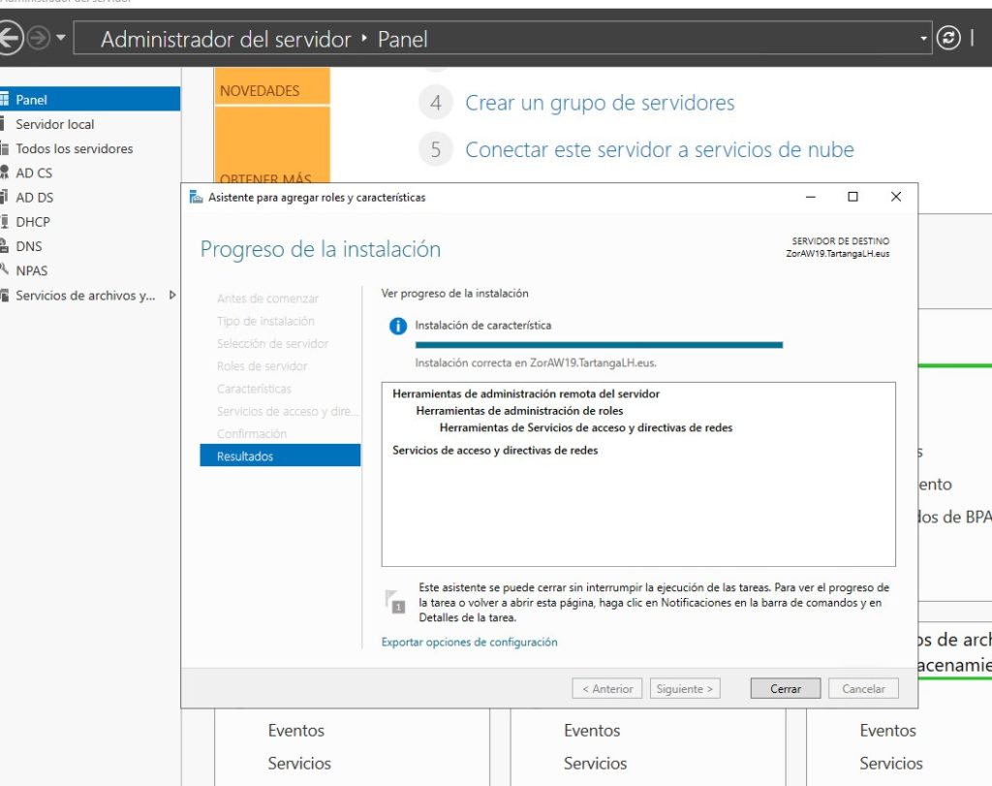Open Servidor local in the sidebar
The height and width of the screenshot is (786, 992).
click(53, 123)
